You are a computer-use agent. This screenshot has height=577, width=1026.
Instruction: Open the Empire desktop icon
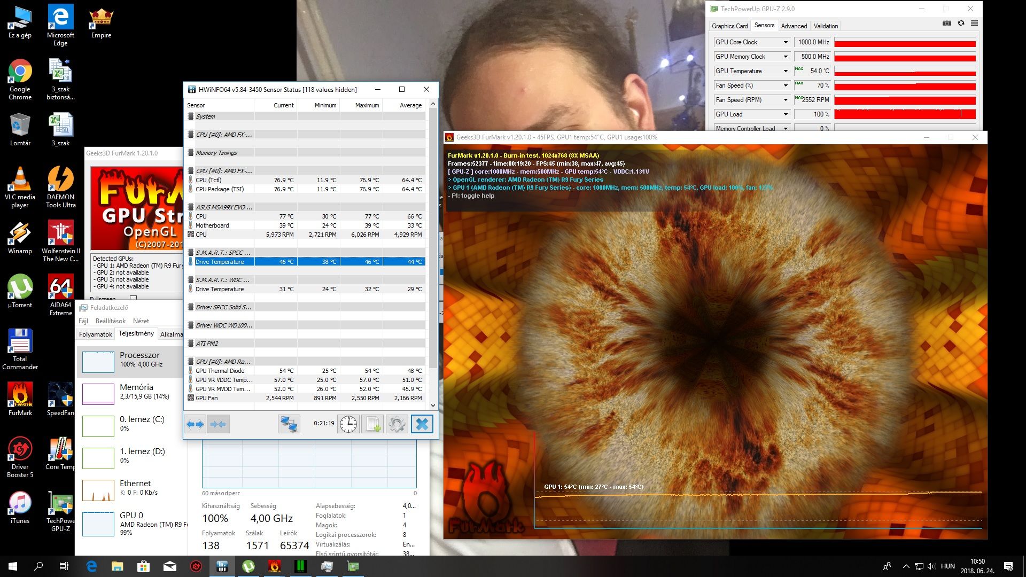[101, 23]
